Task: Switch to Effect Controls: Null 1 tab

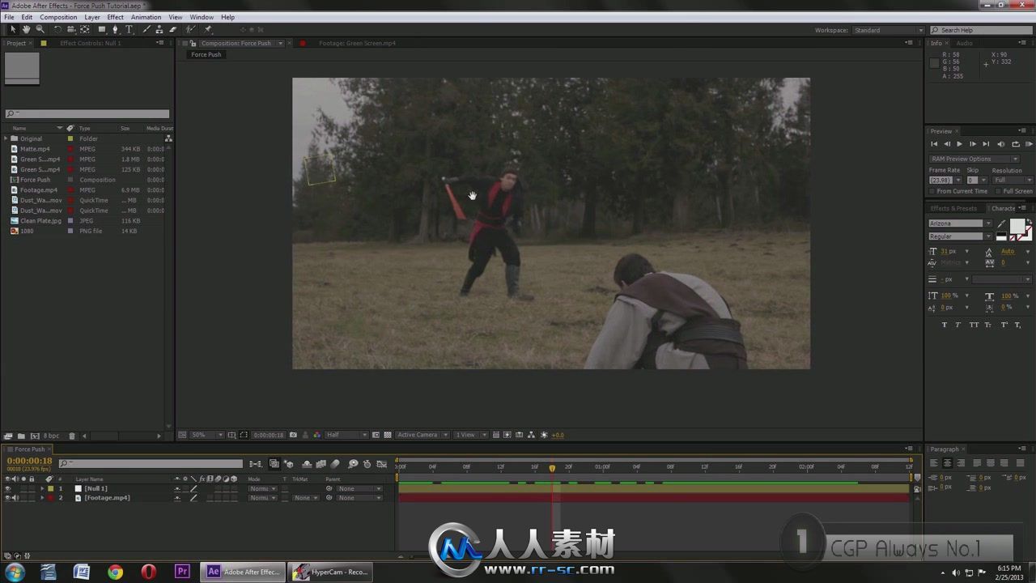Action: [x=91, y=43]
